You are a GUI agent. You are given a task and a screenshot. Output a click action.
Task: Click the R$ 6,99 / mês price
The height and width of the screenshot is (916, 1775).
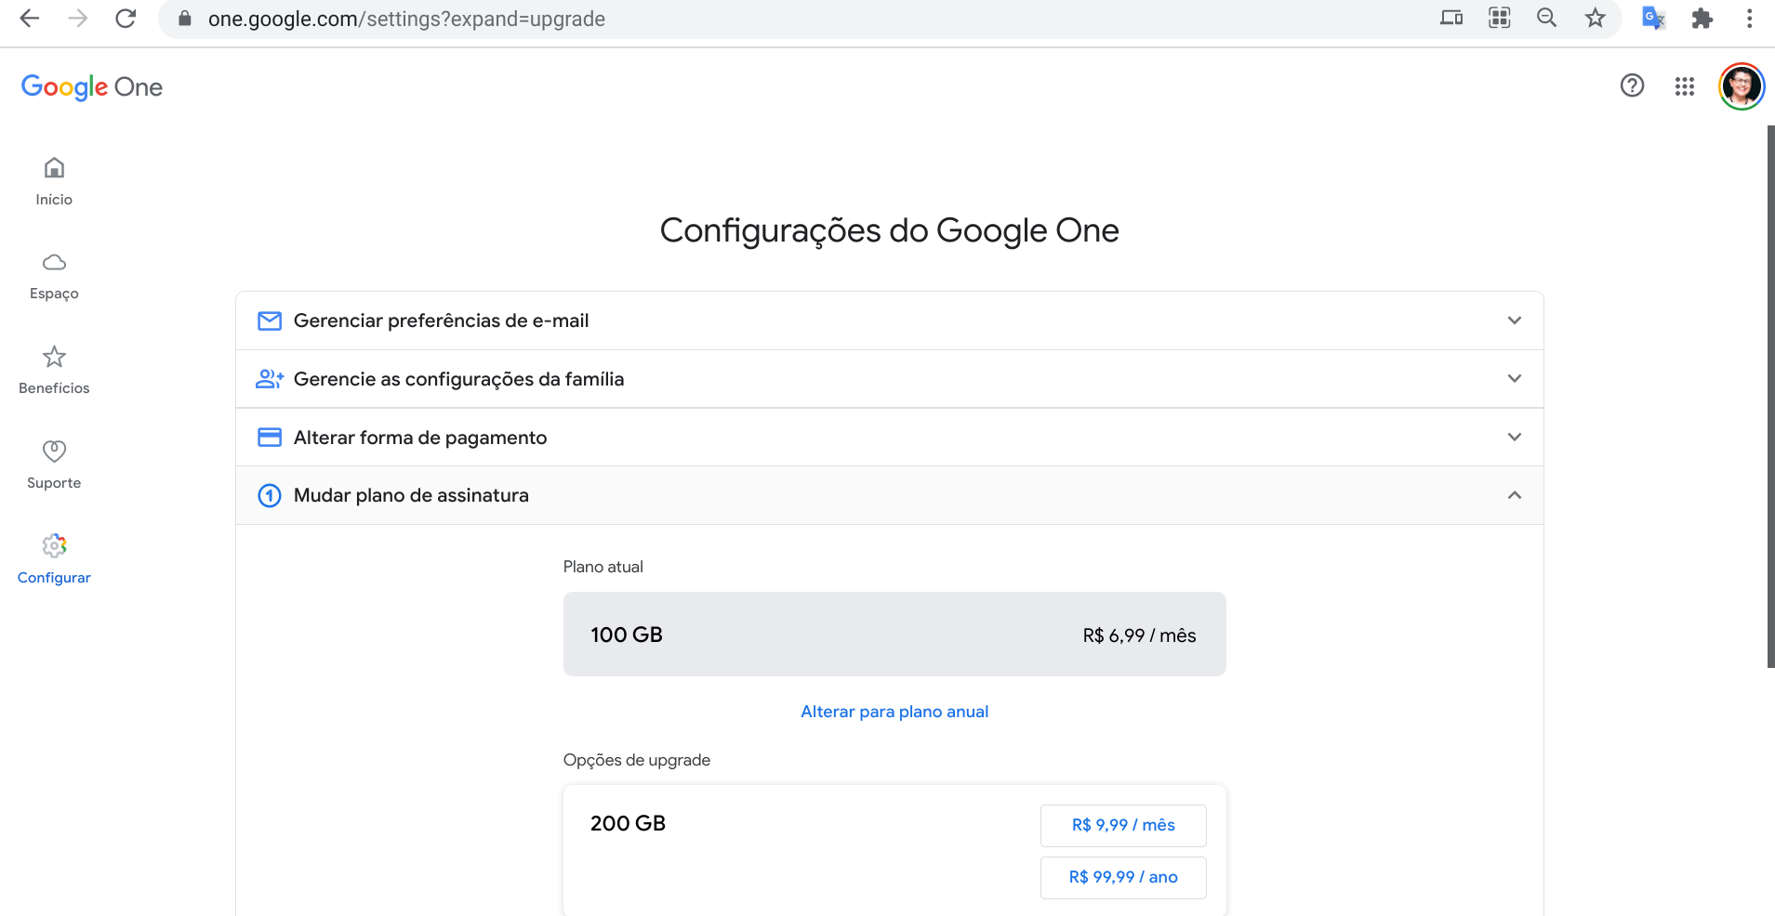pos(1139,635)
